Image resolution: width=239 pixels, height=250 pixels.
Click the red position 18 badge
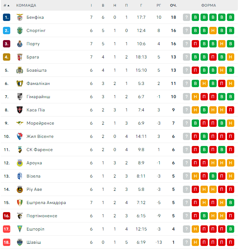tap(7, 242)
